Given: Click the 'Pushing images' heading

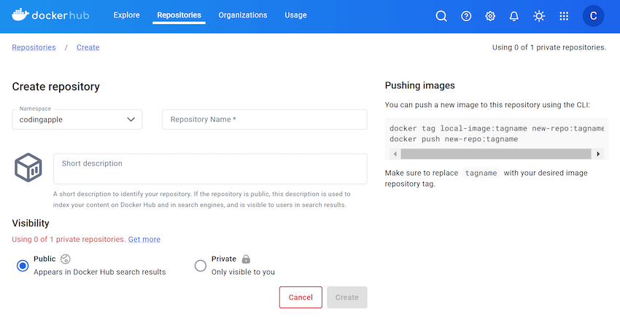Looking at the screenshot, I should (420, 85).
